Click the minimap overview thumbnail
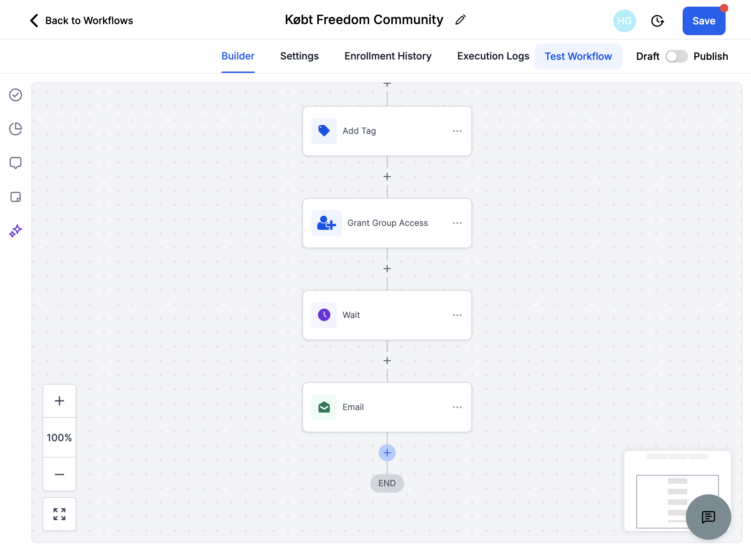This screenshot has height=551, width=751. tap(677, 491)
